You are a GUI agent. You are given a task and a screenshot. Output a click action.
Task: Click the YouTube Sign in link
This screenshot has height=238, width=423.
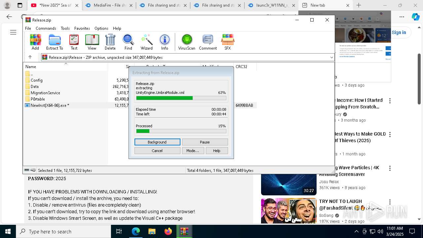[x=399, y=32]
